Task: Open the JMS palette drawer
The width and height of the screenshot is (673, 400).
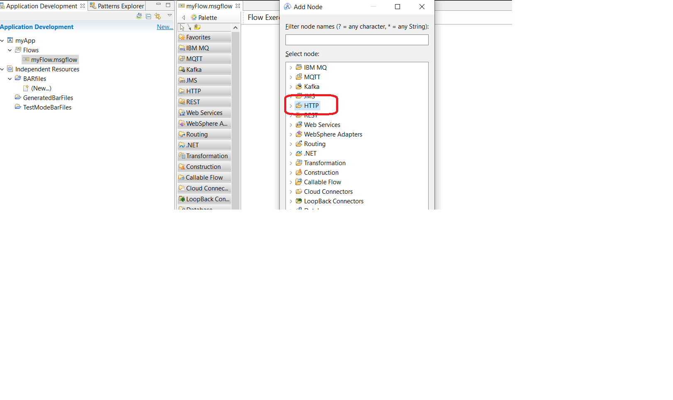Action: tap(204, 80)
